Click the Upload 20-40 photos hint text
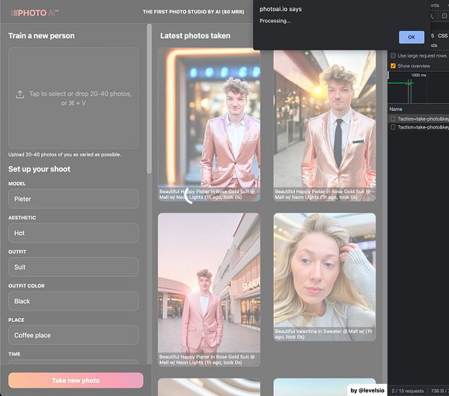 pos(64,154)
